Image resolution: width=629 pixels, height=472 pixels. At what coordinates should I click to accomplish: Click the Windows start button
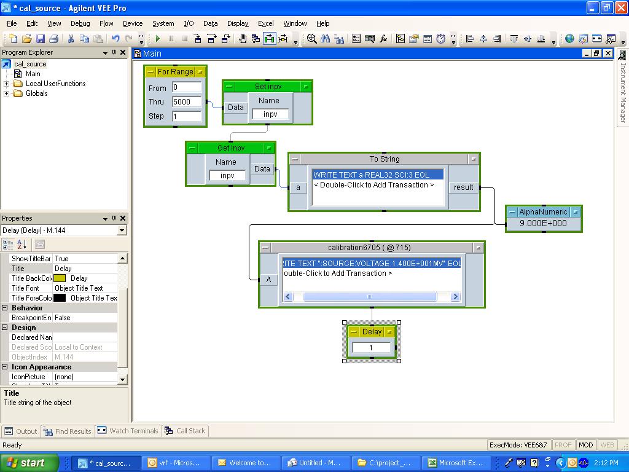click(x=29, y=463)
